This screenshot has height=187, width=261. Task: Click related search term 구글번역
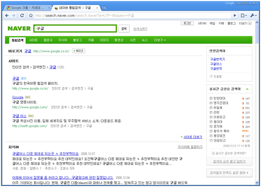click(x=216, y=69)
